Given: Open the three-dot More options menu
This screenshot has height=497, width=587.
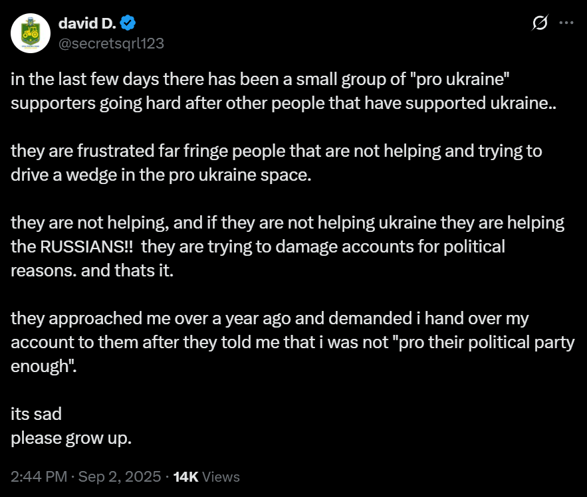Looking at the screenshot, I should (566, 23).
